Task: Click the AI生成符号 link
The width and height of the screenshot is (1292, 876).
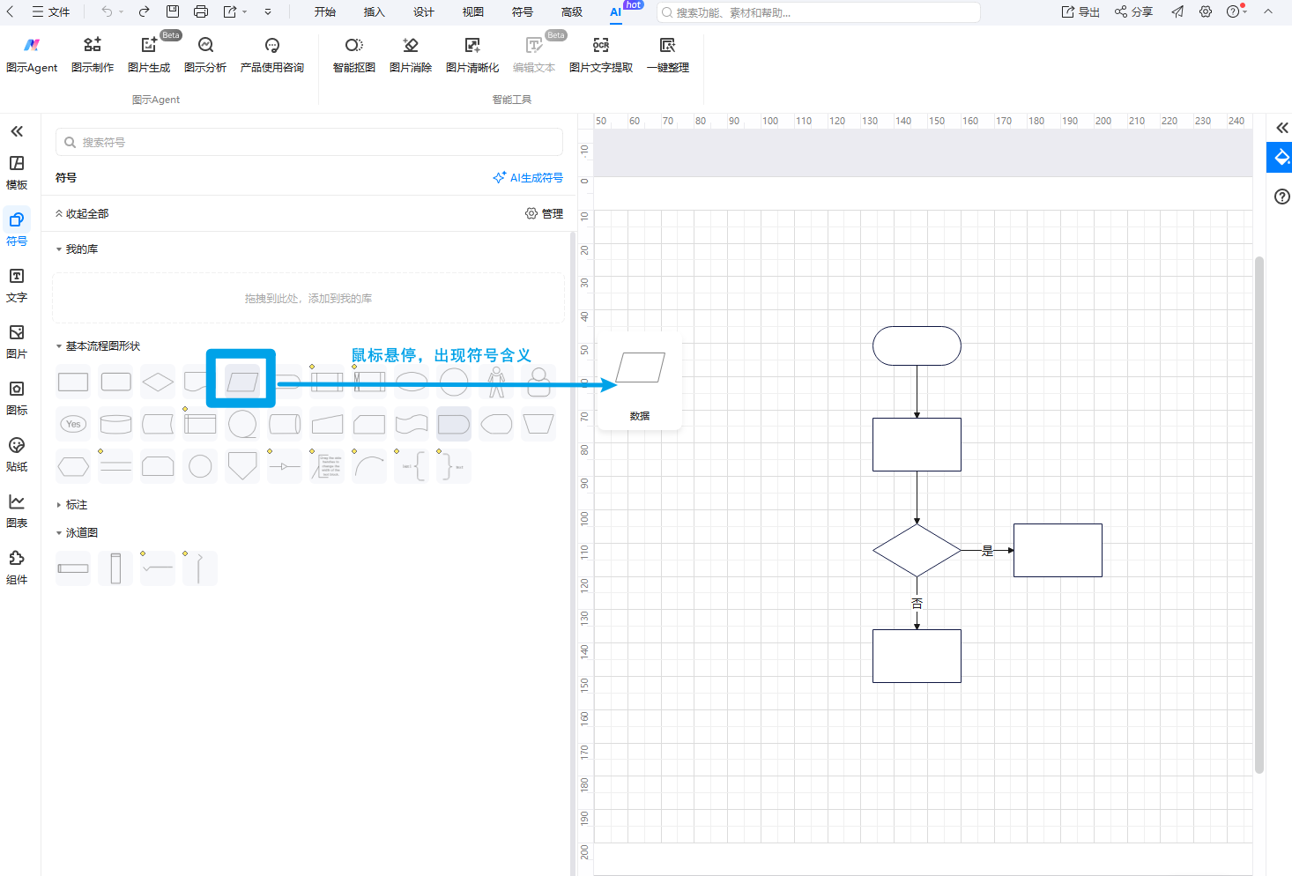Action: click(528, 178)
